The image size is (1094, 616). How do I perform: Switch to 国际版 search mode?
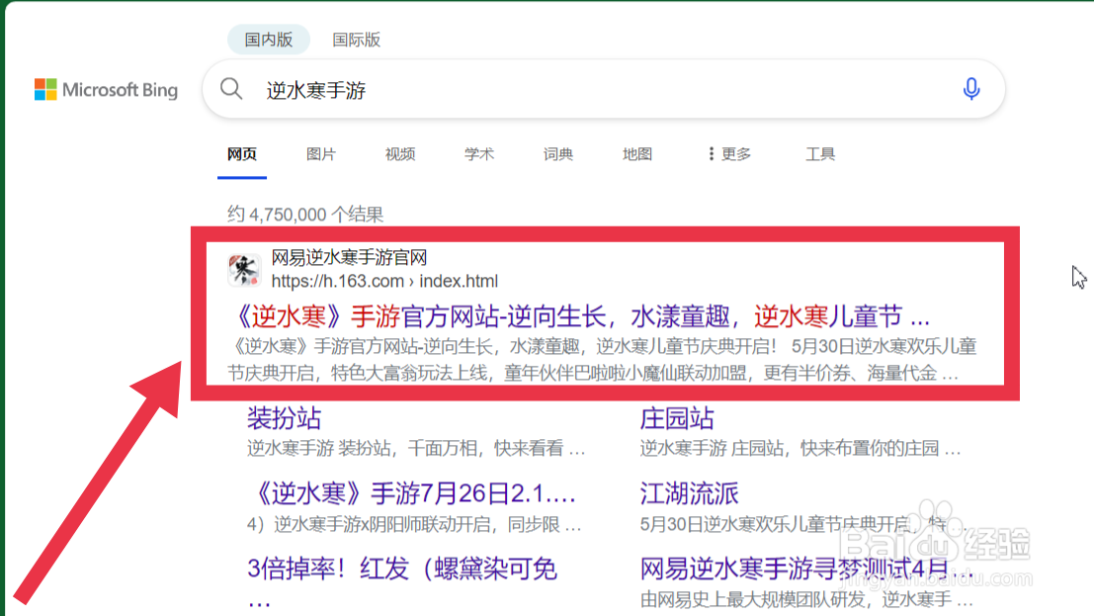pos(357,40)
